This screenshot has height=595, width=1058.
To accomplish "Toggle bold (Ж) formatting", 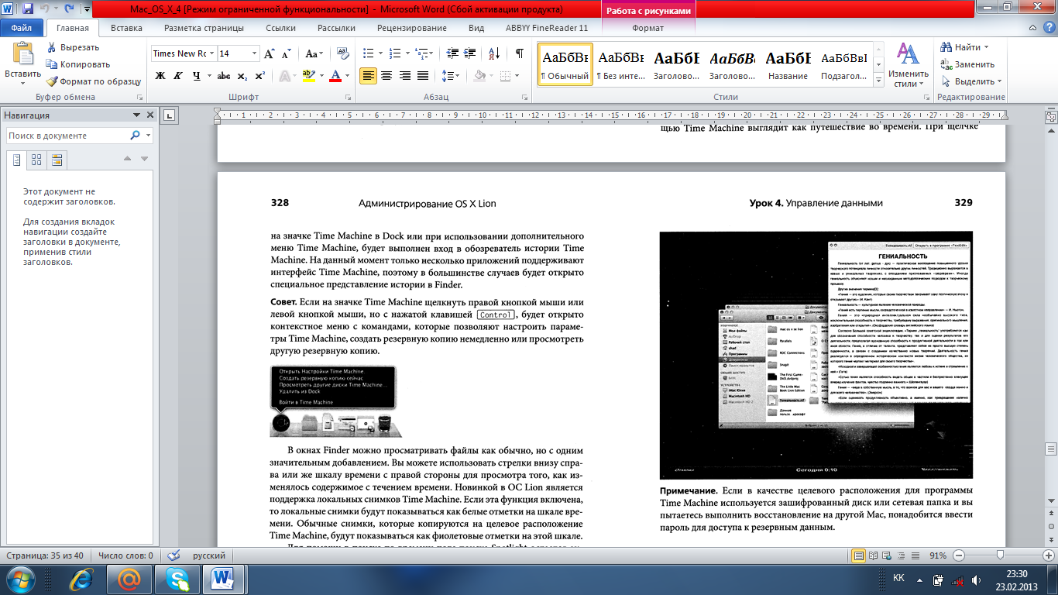I will (x=160, y=76).
